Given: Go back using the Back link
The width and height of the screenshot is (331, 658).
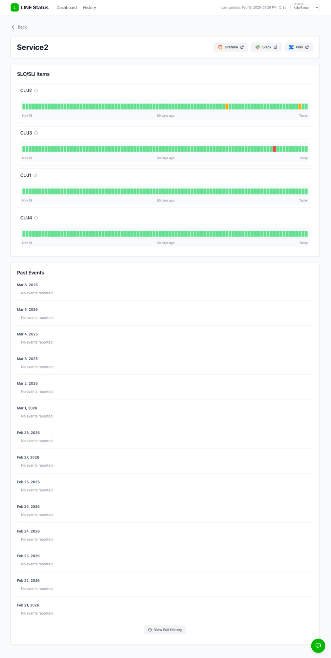Looking at the screenshot, I should pyautogui.click(x=19, y=27).
